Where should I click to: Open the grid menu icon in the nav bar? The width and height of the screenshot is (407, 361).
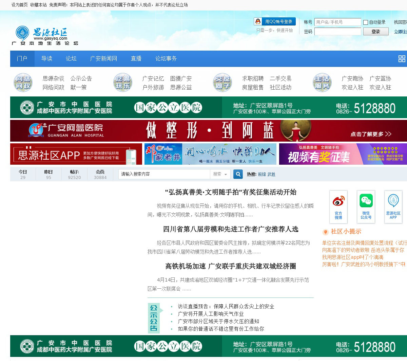(x=402, y=59)
